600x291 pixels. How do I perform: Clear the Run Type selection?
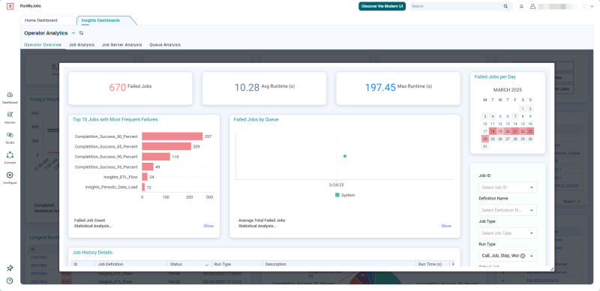tap(523, 256)
